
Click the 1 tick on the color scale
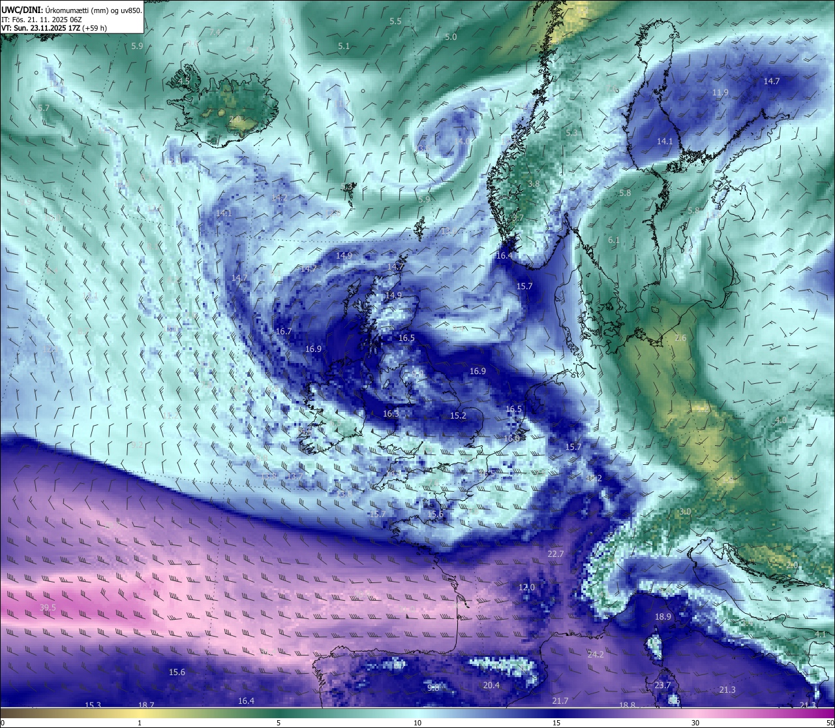pyautogui.click(x=139, y=723)
